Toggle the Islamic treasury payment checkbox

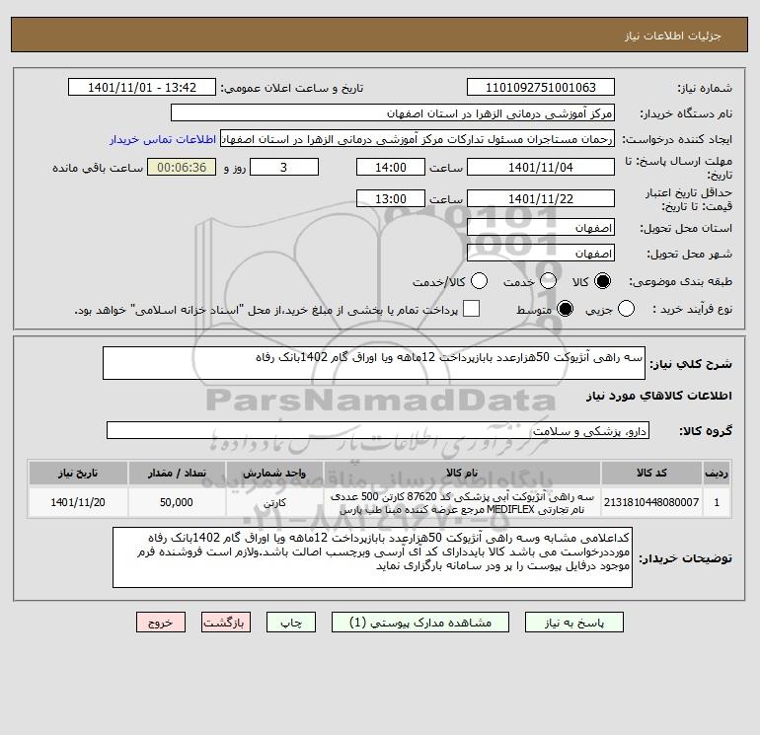coord(471,309)
